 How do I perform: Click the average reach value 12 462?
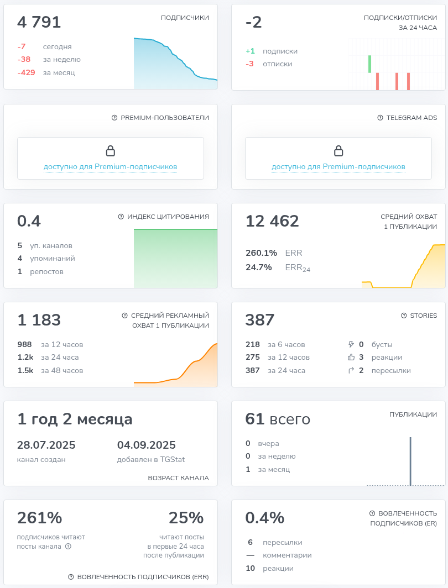click(273, 221)
